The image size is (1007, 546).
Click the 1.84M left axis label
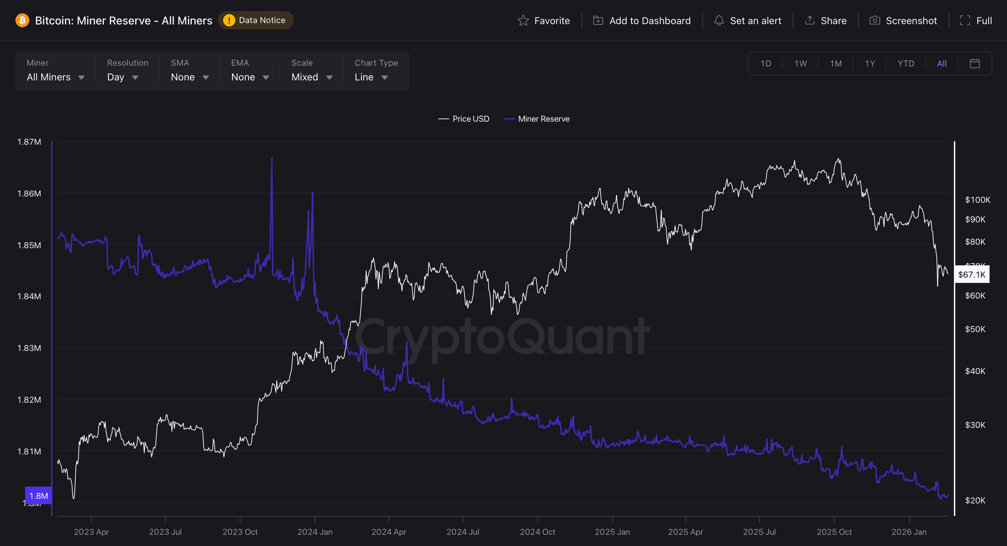pos(29,296)
